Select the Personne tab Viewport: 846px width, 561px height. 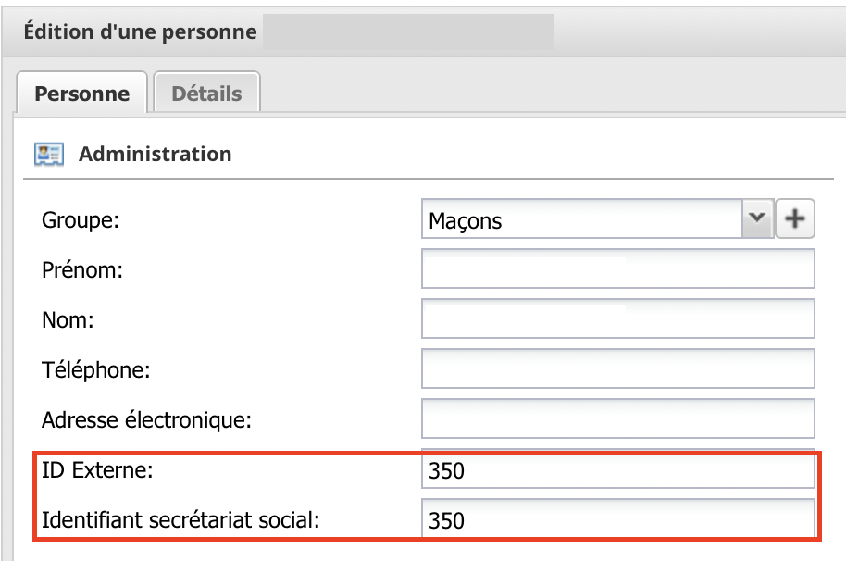point(82,93)
